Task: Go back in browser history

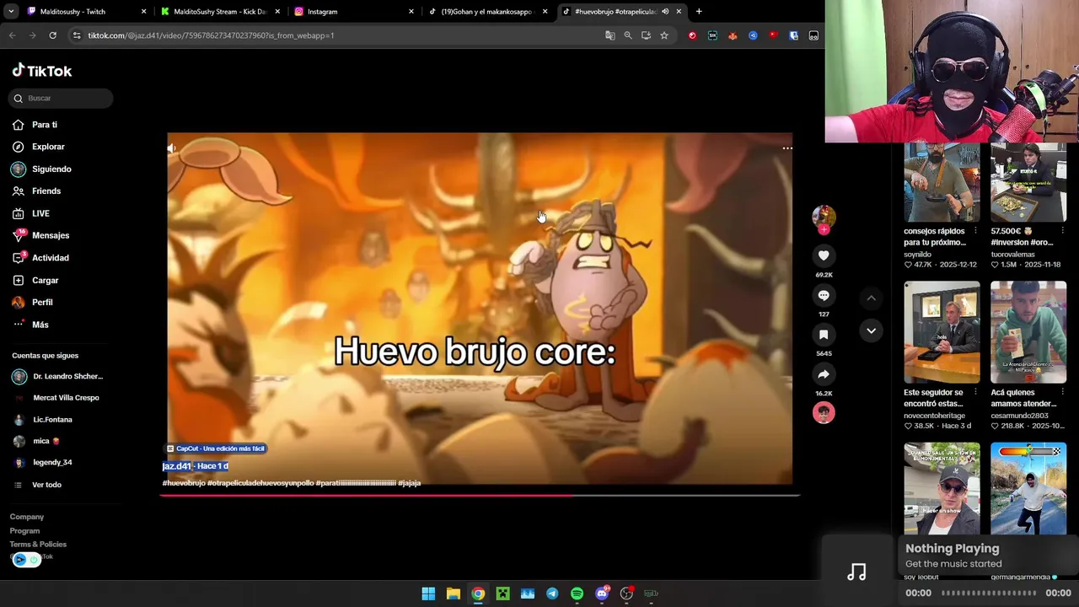Action: point(12,35)
